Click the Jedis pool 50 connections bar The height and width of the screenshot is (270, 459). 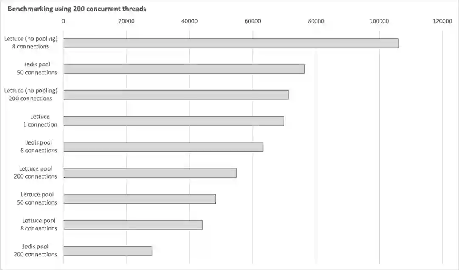click(x=184, y=69)
